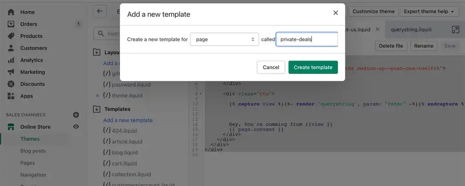
Task: Open Marketing via megaphone icon
Action: tap(11, 73)
